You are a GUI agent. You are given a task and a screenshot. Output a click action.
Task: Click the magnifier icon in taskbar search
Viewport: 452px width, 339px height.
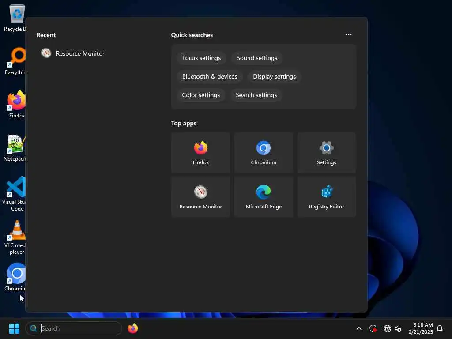coord(34,328)
